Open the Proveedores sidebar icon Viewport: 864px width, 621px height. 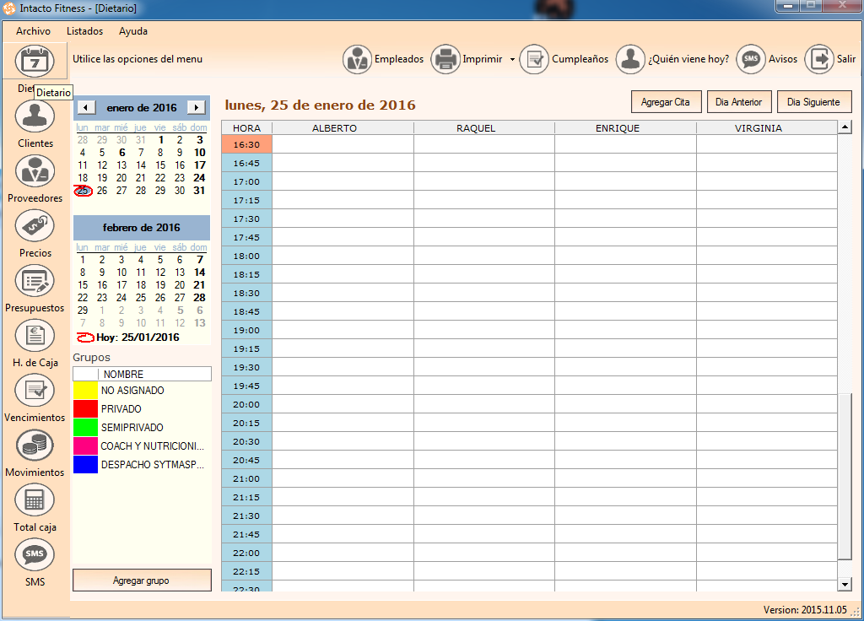coord(35,171)
